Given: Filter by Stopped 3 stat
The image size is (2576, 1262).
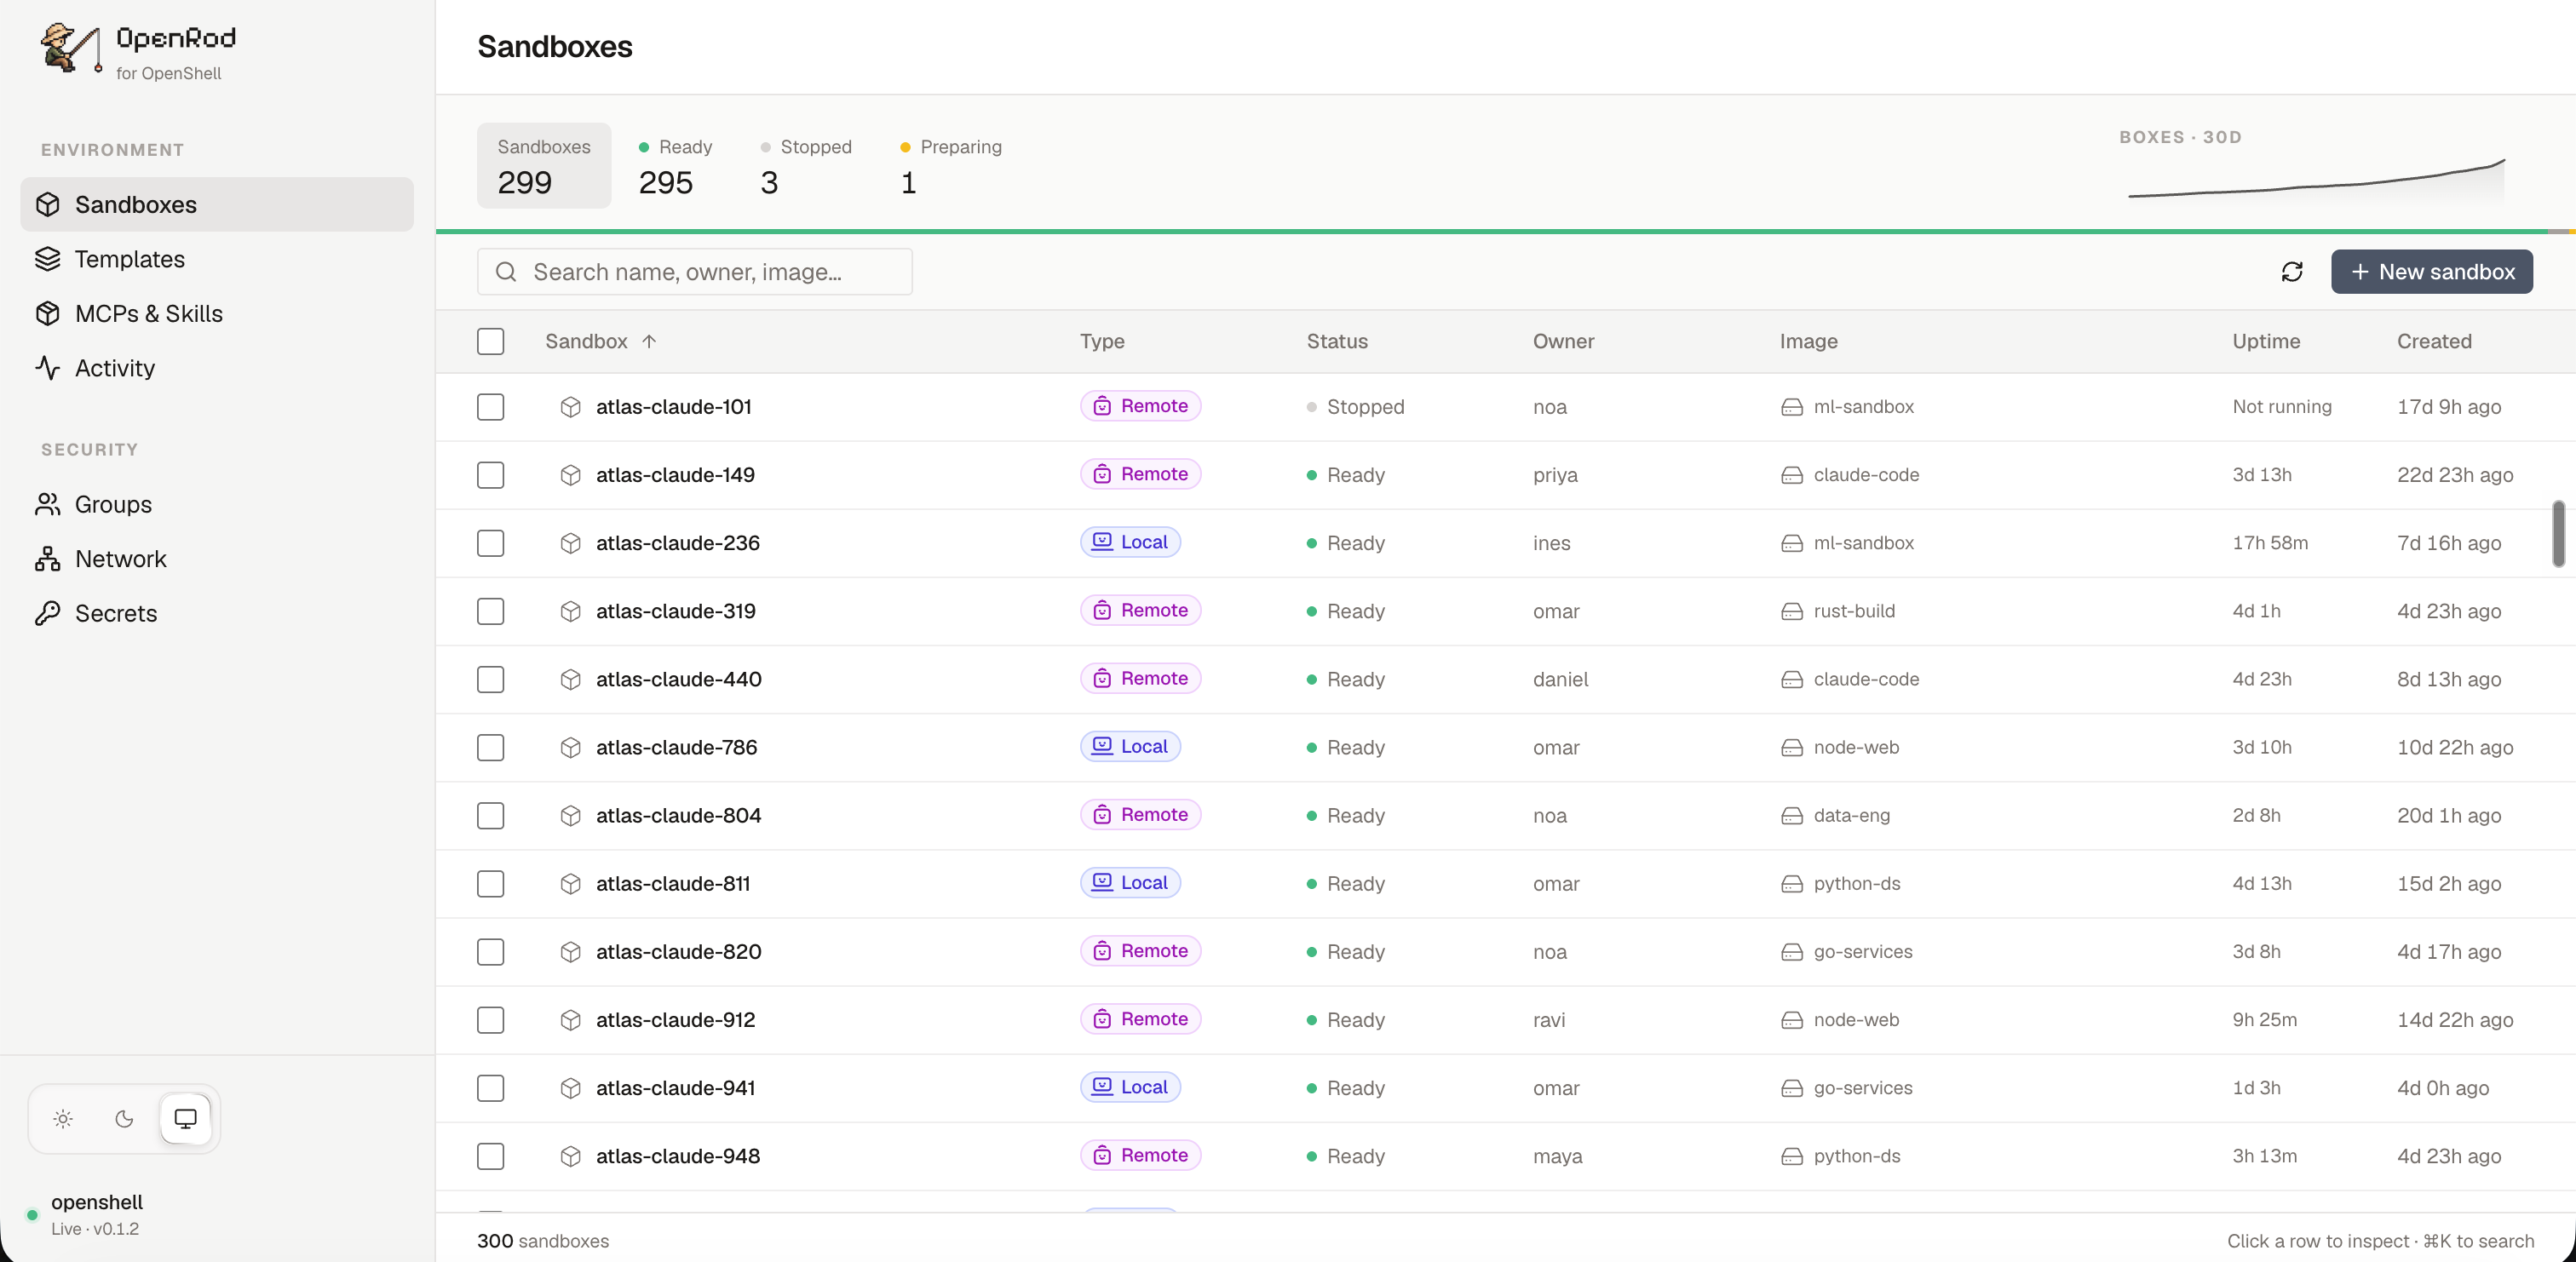Looking at the screenshot, I should tap(806, 166).
